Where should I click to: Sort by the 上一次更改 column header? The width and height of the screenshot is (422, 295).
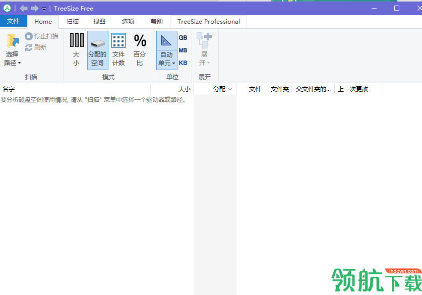359,89
